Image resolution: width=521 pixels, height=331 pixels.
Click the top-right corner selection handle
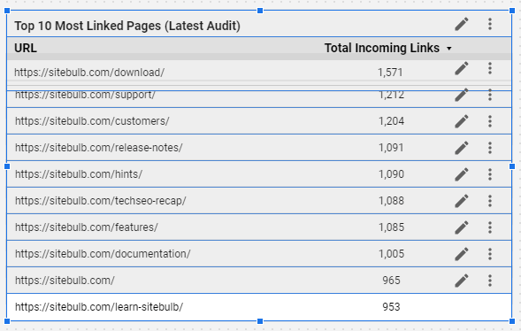(512, 11)
